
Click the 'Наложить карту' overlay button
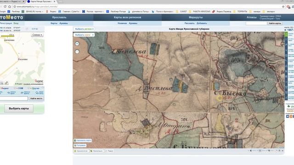click(83, 140)
